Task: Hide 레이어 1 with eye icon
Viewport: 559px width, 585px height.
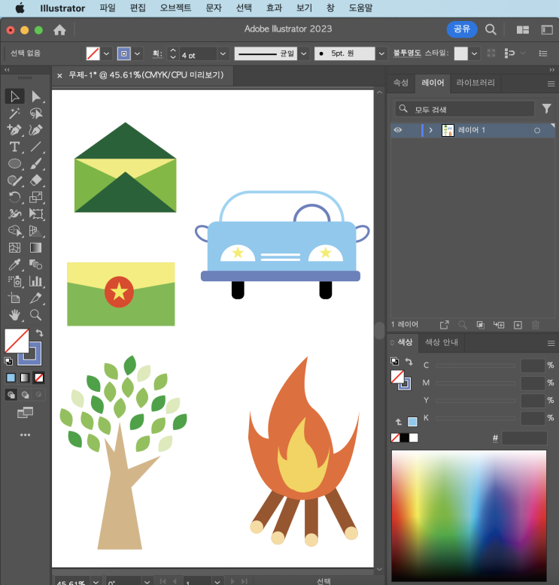Action: pos(398,130)
